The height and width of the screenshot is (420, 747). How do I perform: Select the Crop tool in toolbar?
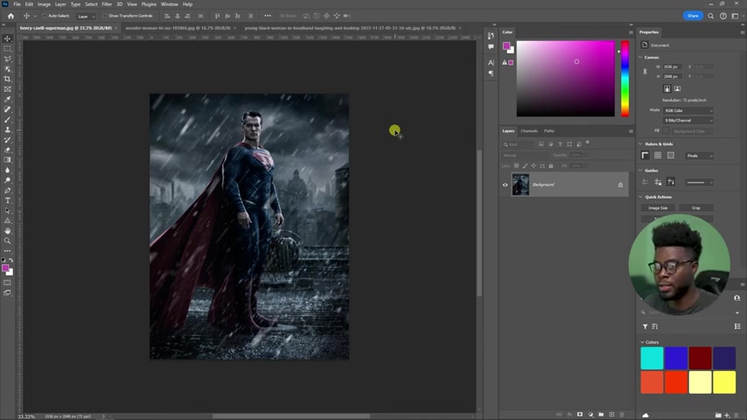point(7,79)
